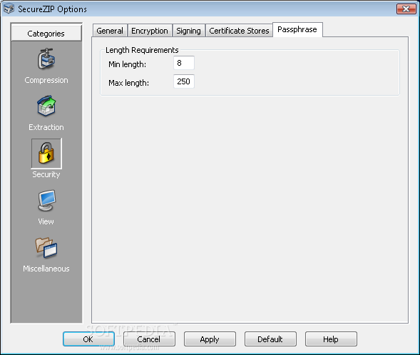Select the Security padlock icon
The height and width of the screenshot is (355, 420).
coord(46,154)
